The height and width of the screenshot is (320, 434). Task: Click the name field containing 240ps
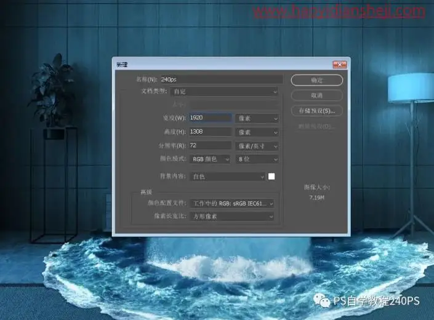click(x=221, y=79)
